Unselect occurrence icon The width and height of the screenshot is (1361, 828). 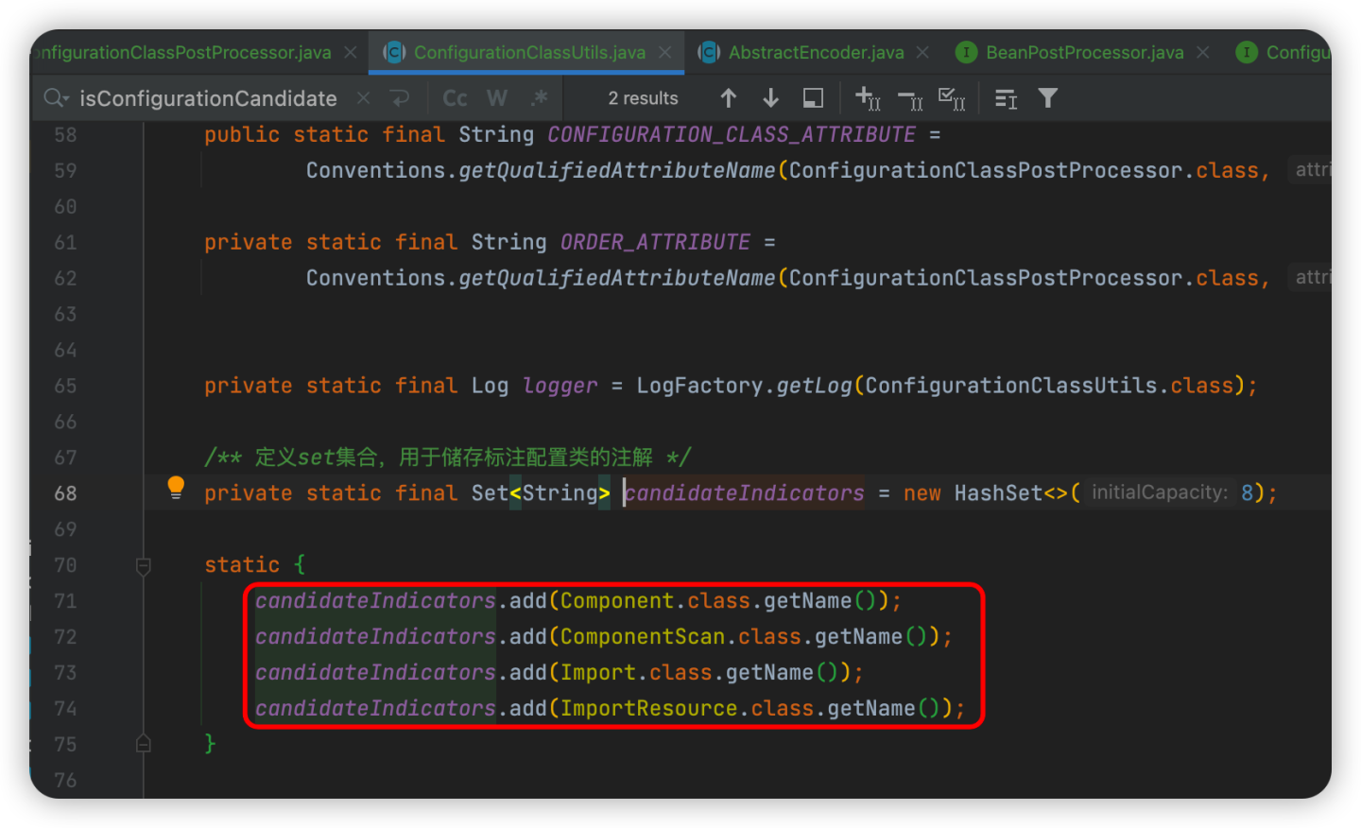click(x=910, y=98)
